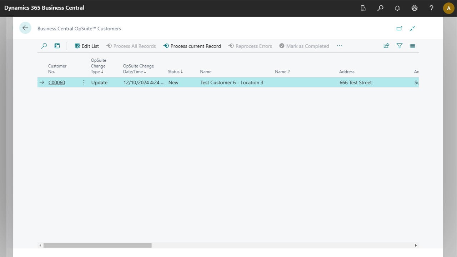
Task: Select the '12/10/2024 4:24' date cell
Action: pyautogui.click(x=144, y=82)
